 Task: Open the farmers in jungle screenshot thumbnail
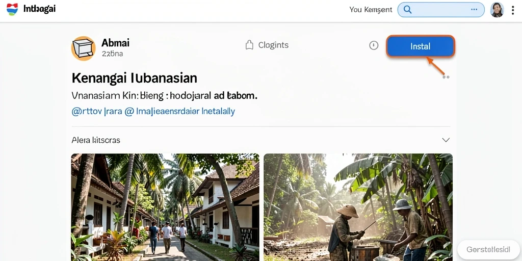[x=358, y=207]
